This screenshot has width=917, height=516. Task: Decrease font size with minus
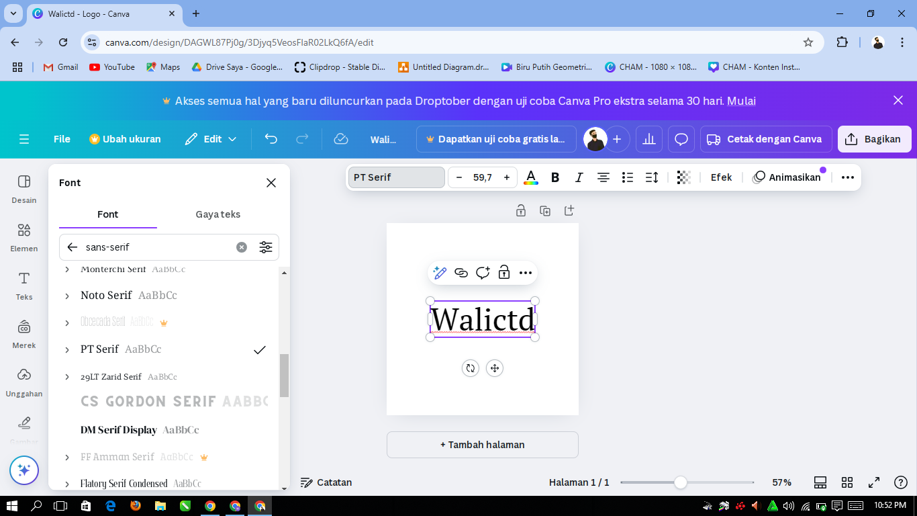459,177
